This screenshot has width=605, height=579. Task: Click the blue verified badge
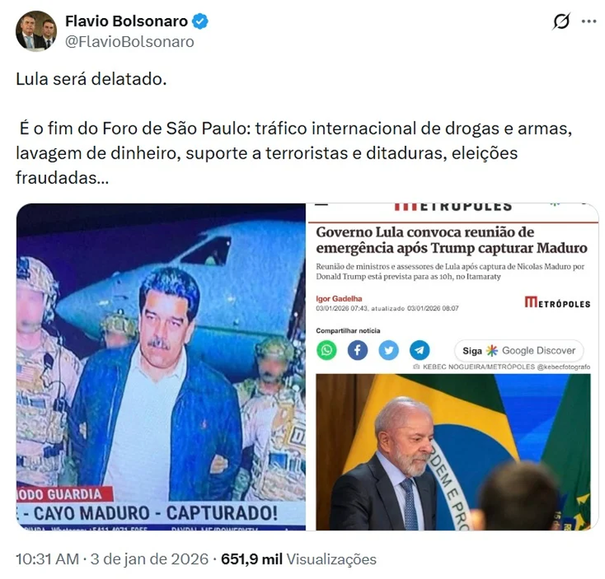(x=200, y=21)
